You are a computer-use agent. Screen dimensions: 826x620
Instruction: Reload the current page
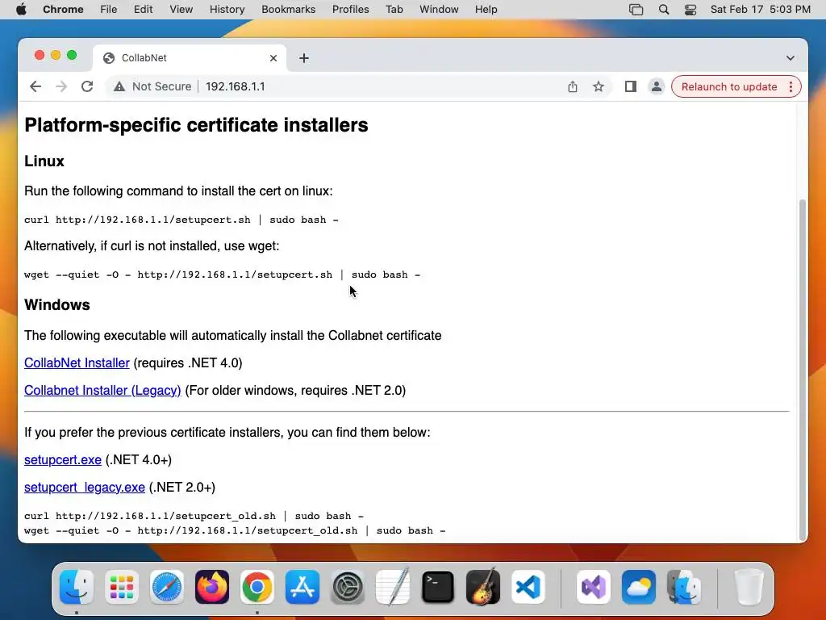point(87,86)
